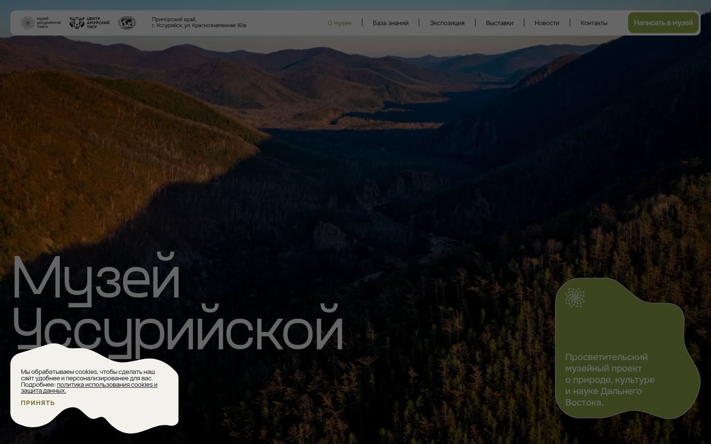The image size is (711, 444).
Task: Go to База знаний section
Action: click(391, 23)
